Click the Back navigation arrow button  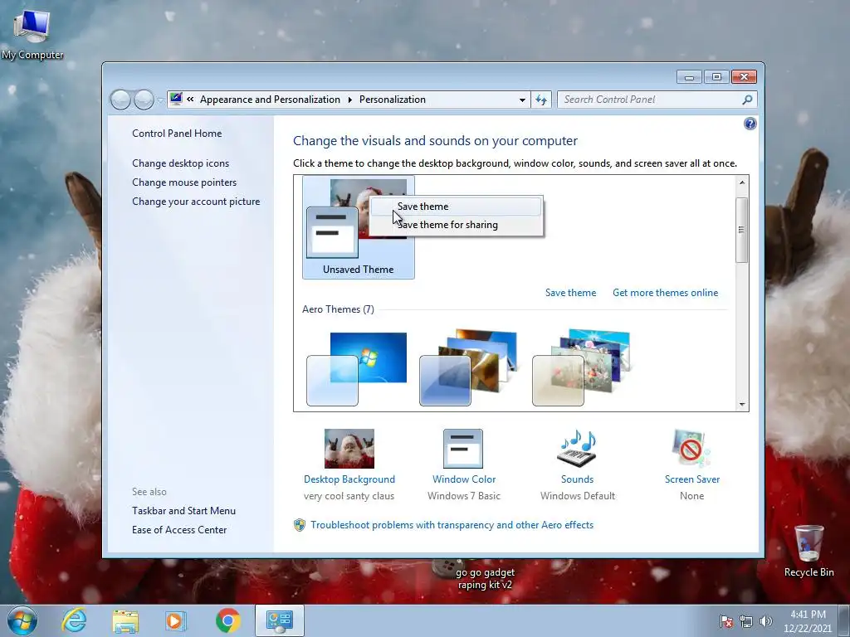point(120,100)
